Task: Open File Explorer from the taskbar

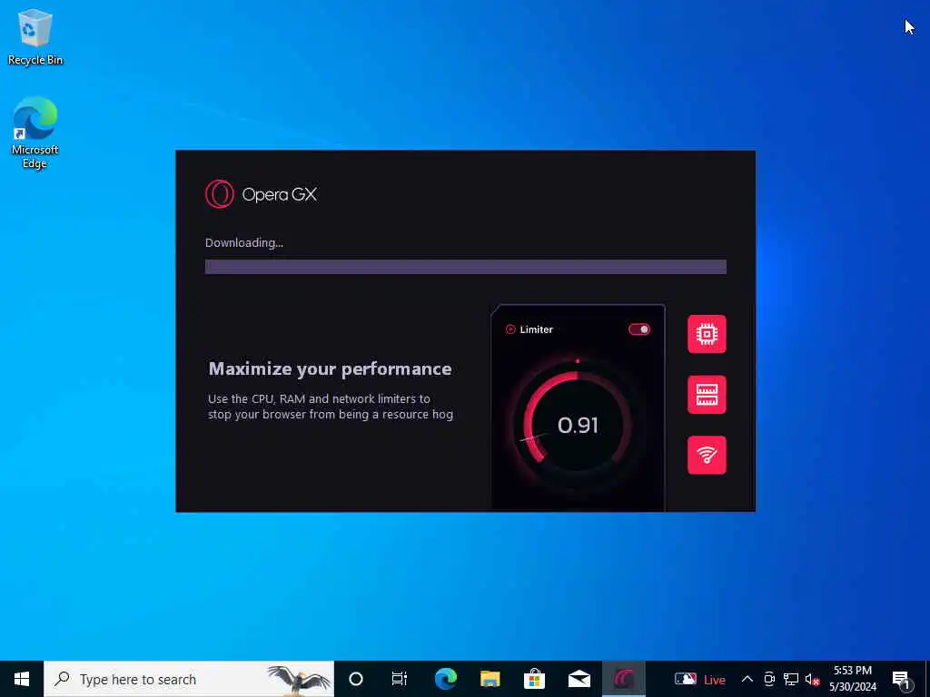Action: (x=490, y=679)
